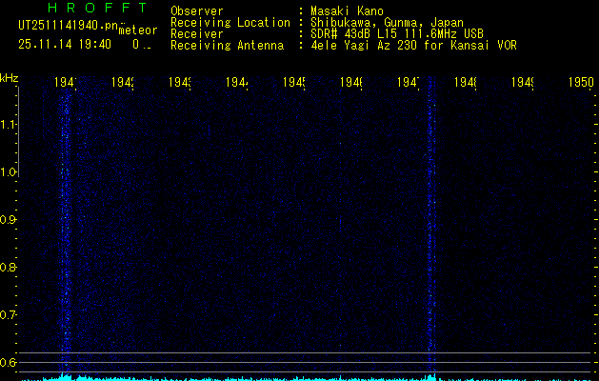Click the 'Receiving Antenna' label
The height and width of the screenshot is (381, 599).
pos(228,46)
